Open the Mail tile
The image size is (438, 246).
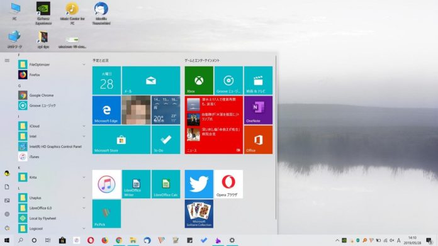(x=151, y=81)
